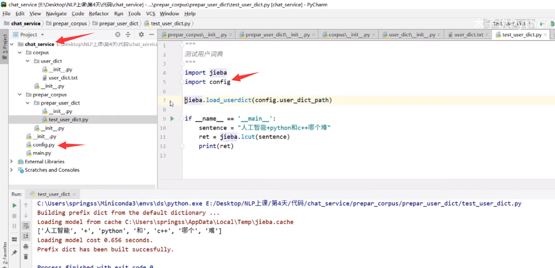The width and height of the screenshot is (555, 268).
Task: Open the 1: Project tool window button
Action: click(x=5, y=47)
